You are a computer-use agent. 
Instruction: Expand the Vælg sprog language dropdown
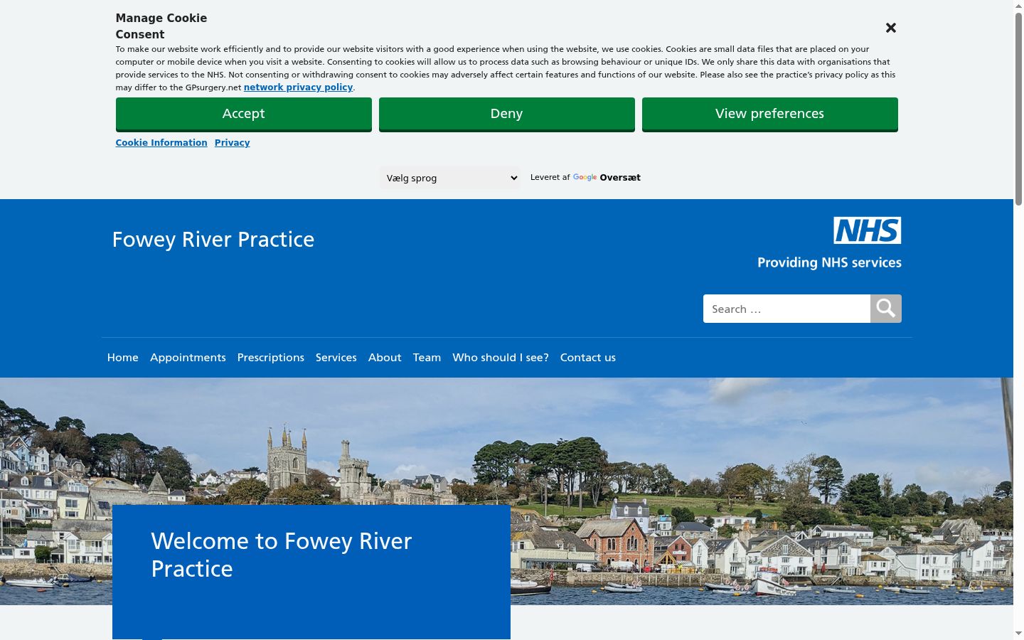449,178
